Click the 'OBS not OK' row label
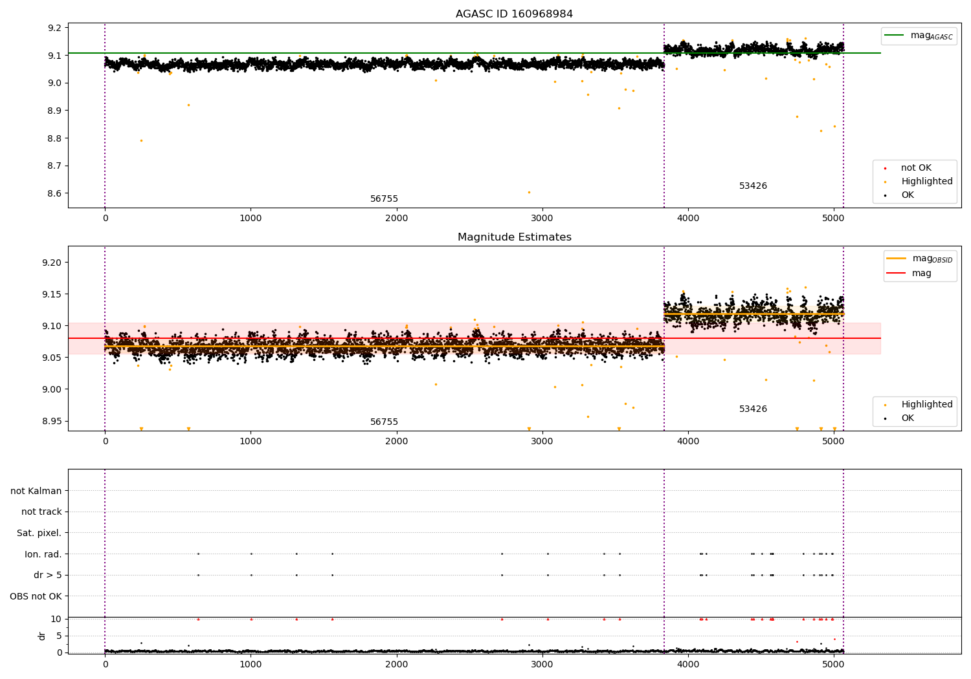 click(x=36, y=596)
